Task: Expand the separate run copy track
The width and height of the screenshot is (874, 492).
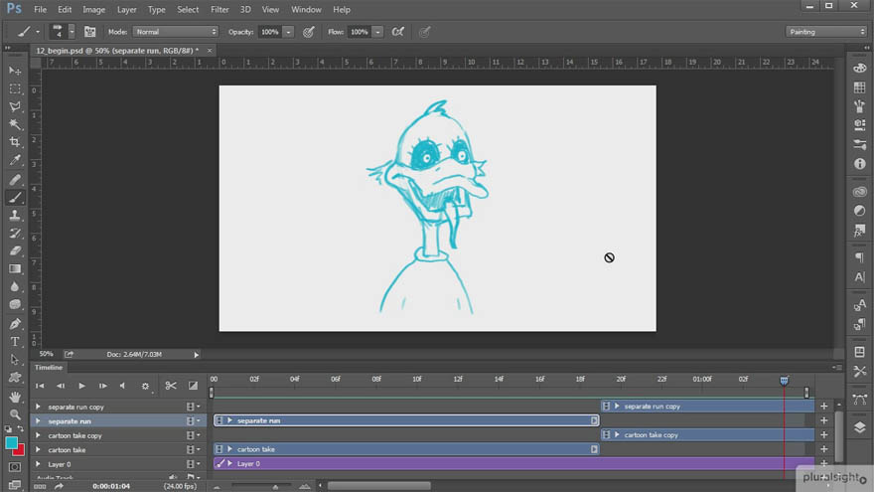Action: coord(38,407)
